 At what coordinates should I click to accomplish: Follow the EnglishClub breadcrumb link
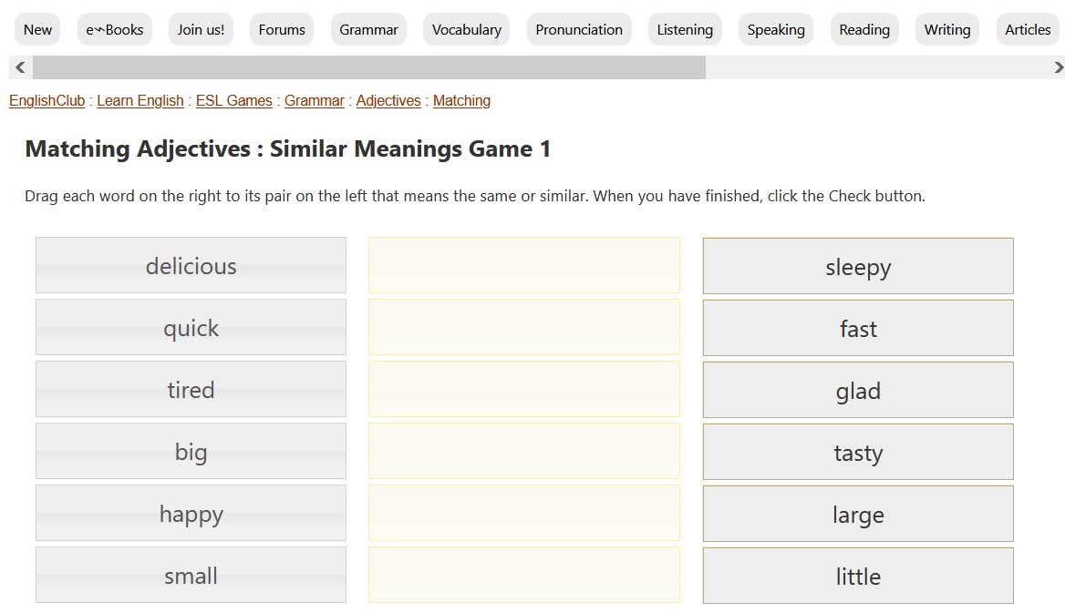pyautogui.click(x=47, y=101)
